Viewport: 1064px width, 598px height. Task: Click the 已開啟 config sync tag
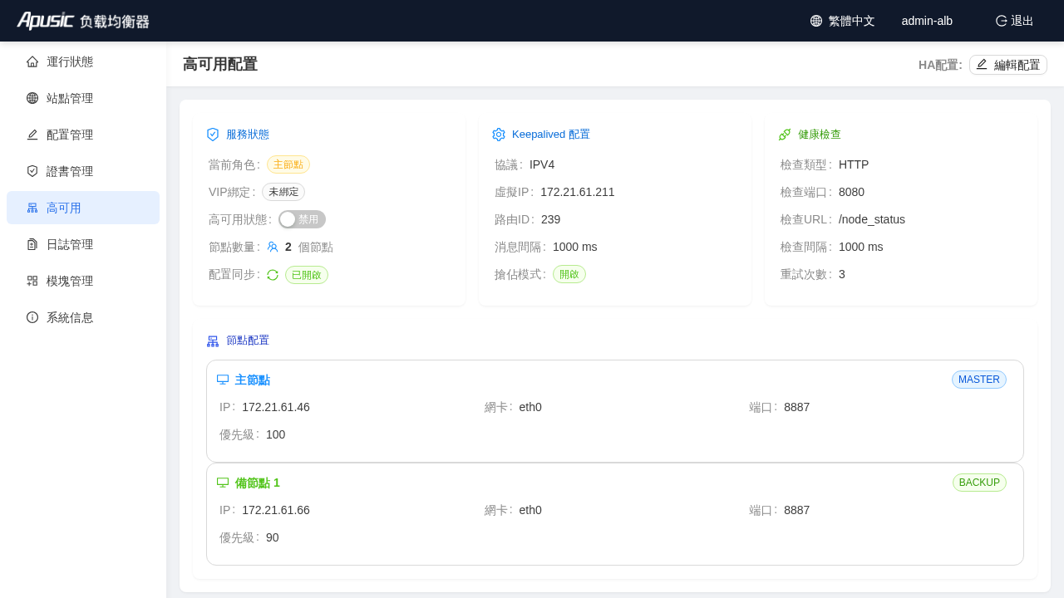307,275
